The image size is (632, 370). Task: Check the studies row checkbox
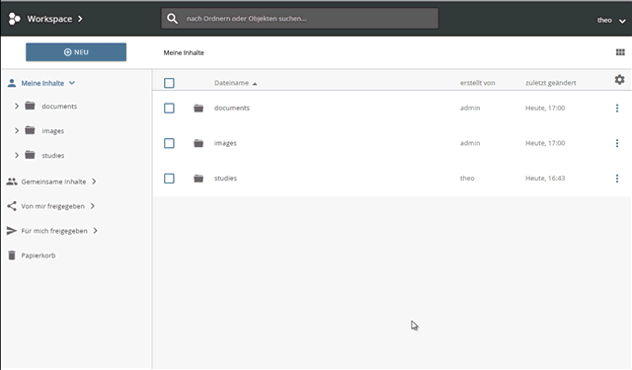(169, 178)
